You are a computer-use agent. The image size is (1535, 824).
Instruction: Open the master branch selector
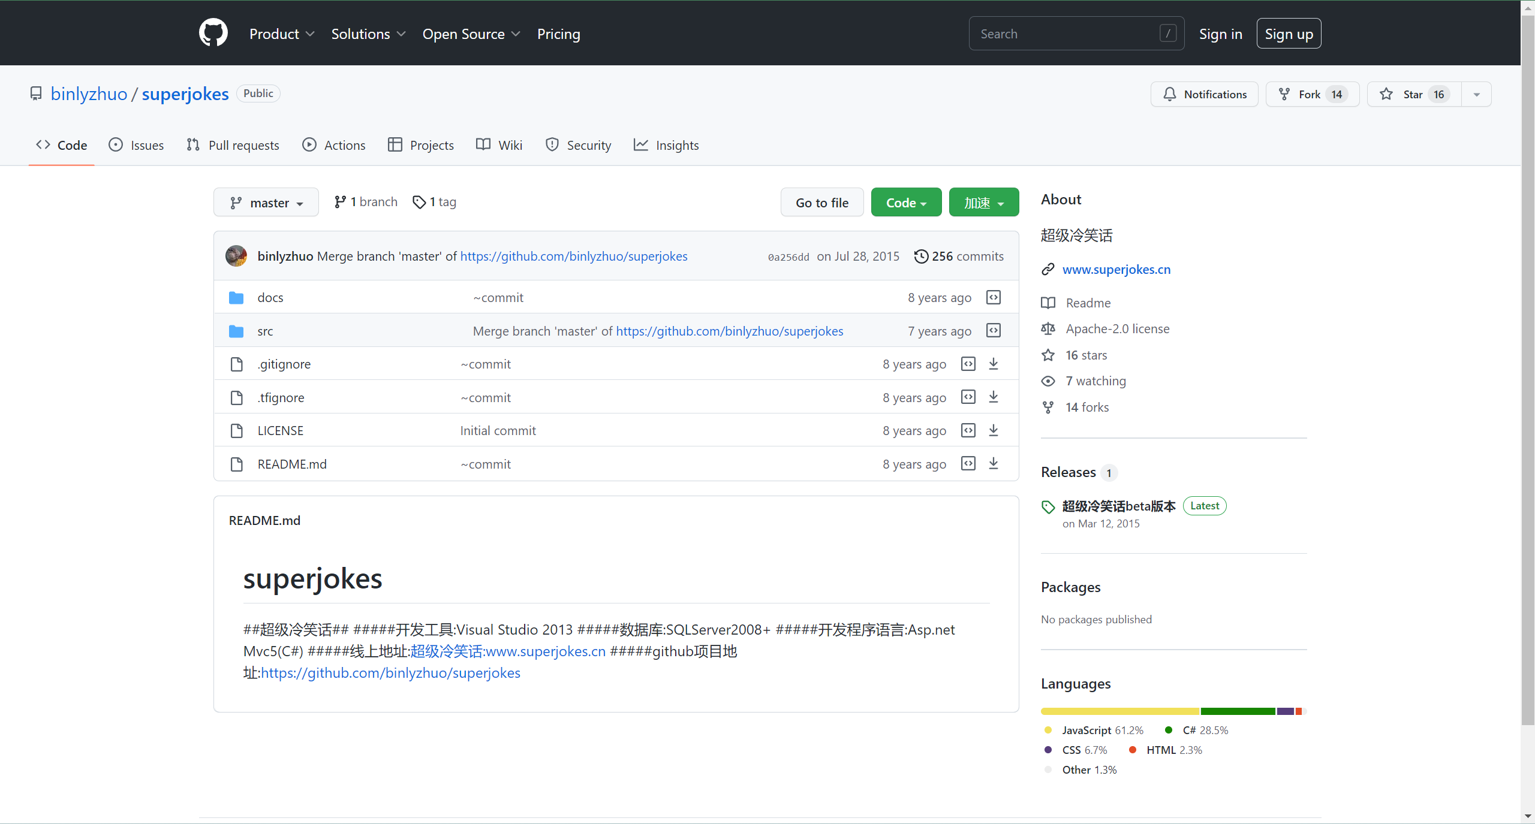point(266,203)
